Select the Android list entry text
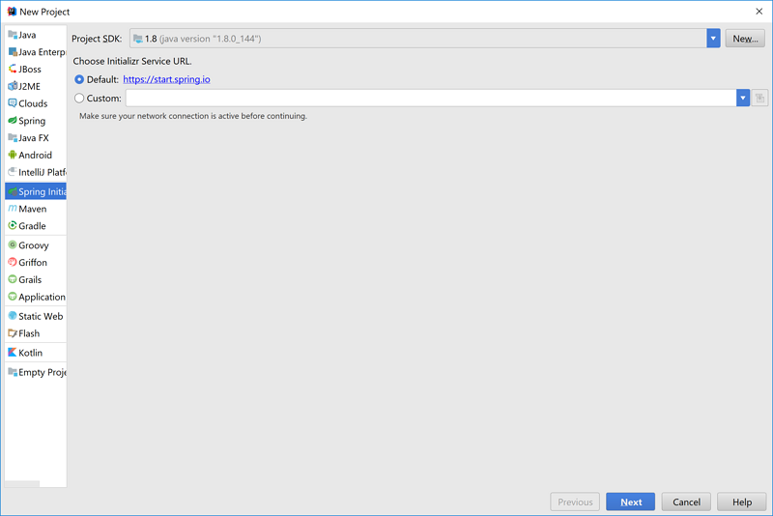 tap(35, 156)
